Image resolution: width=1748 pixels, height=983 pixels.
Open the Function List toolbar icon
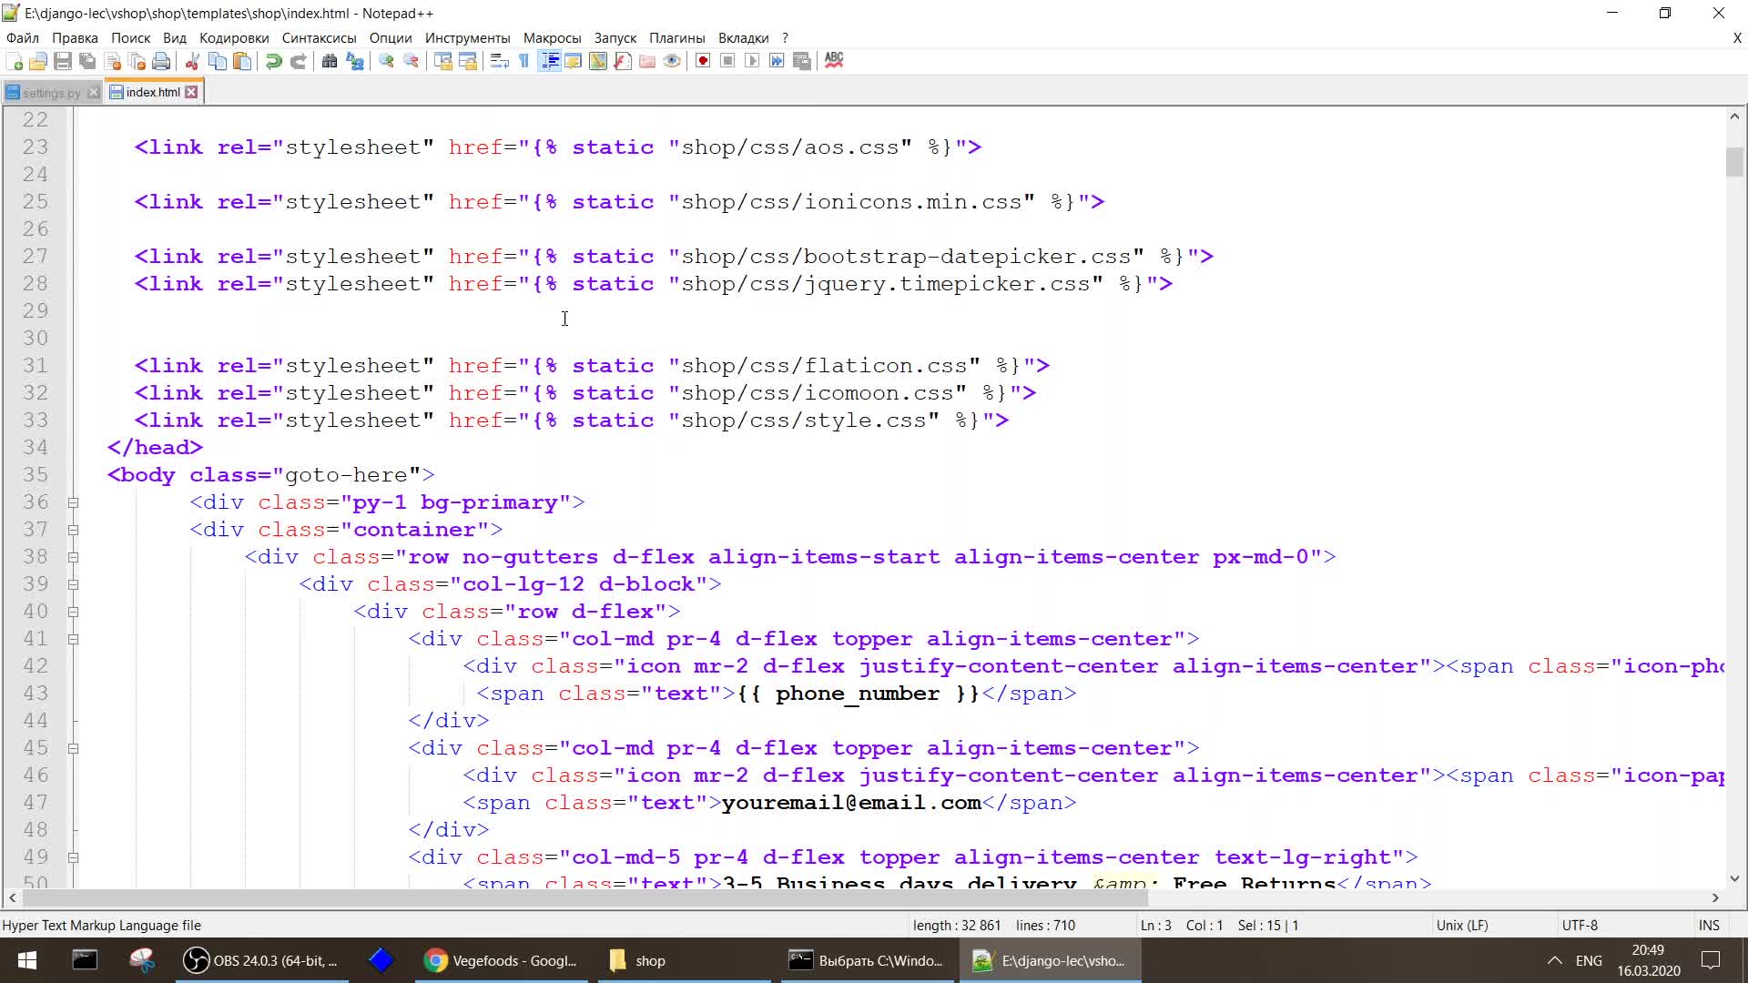click(623, 61)
